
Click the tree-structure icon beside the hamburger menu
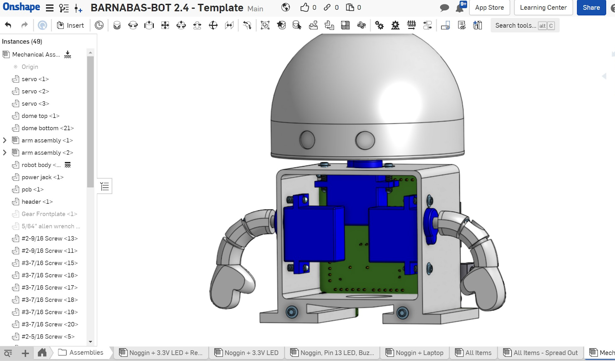coord(64,8)
